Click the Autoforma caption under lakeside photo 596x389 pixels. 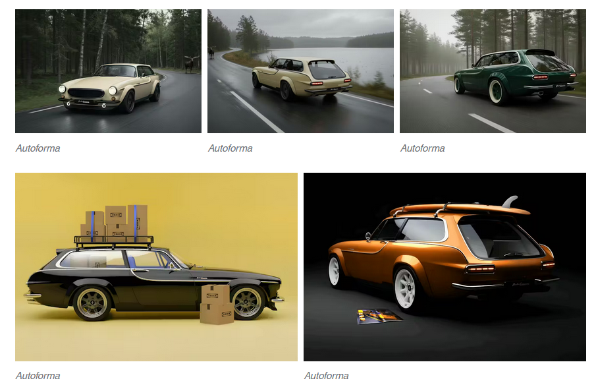tap(230, 148)
